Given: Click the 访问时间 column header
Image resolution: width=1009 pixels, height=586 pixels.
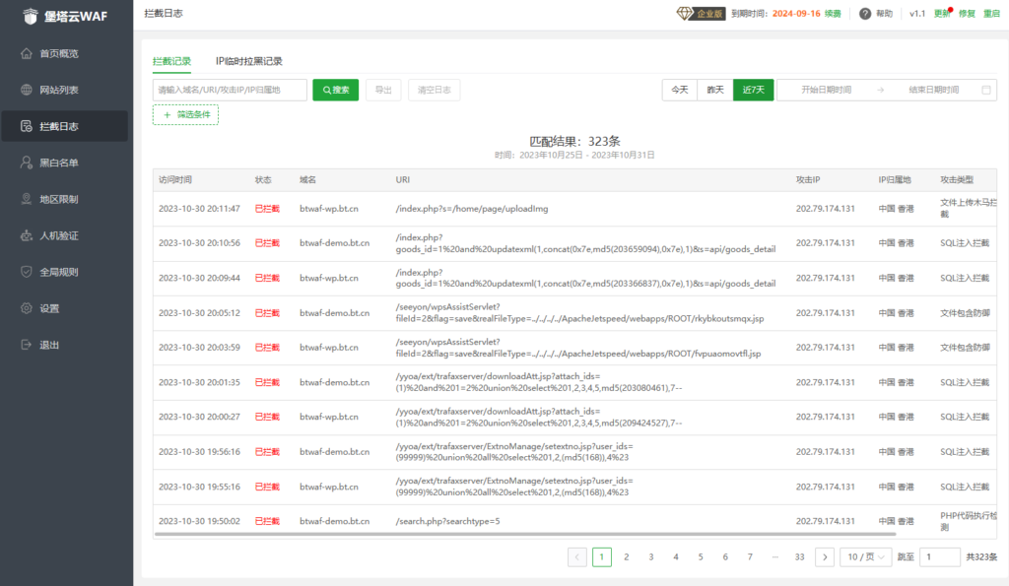Looking at the screenshot, I should [x=175, y=180].
